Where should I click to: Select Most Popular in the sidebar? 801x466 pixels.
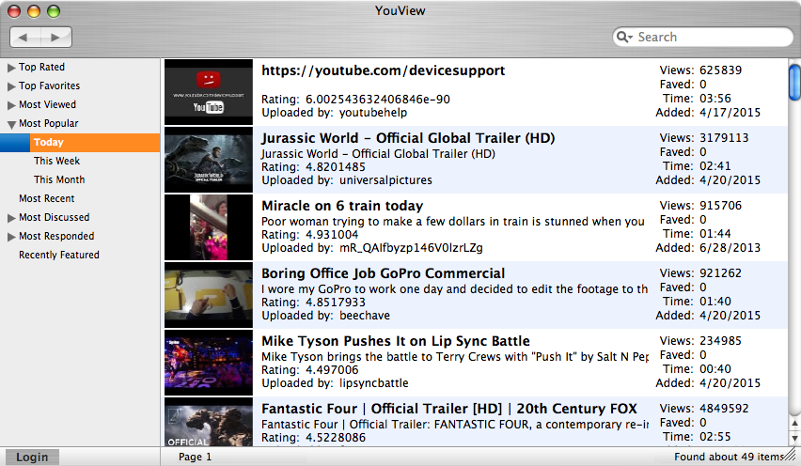coord(49,123)
